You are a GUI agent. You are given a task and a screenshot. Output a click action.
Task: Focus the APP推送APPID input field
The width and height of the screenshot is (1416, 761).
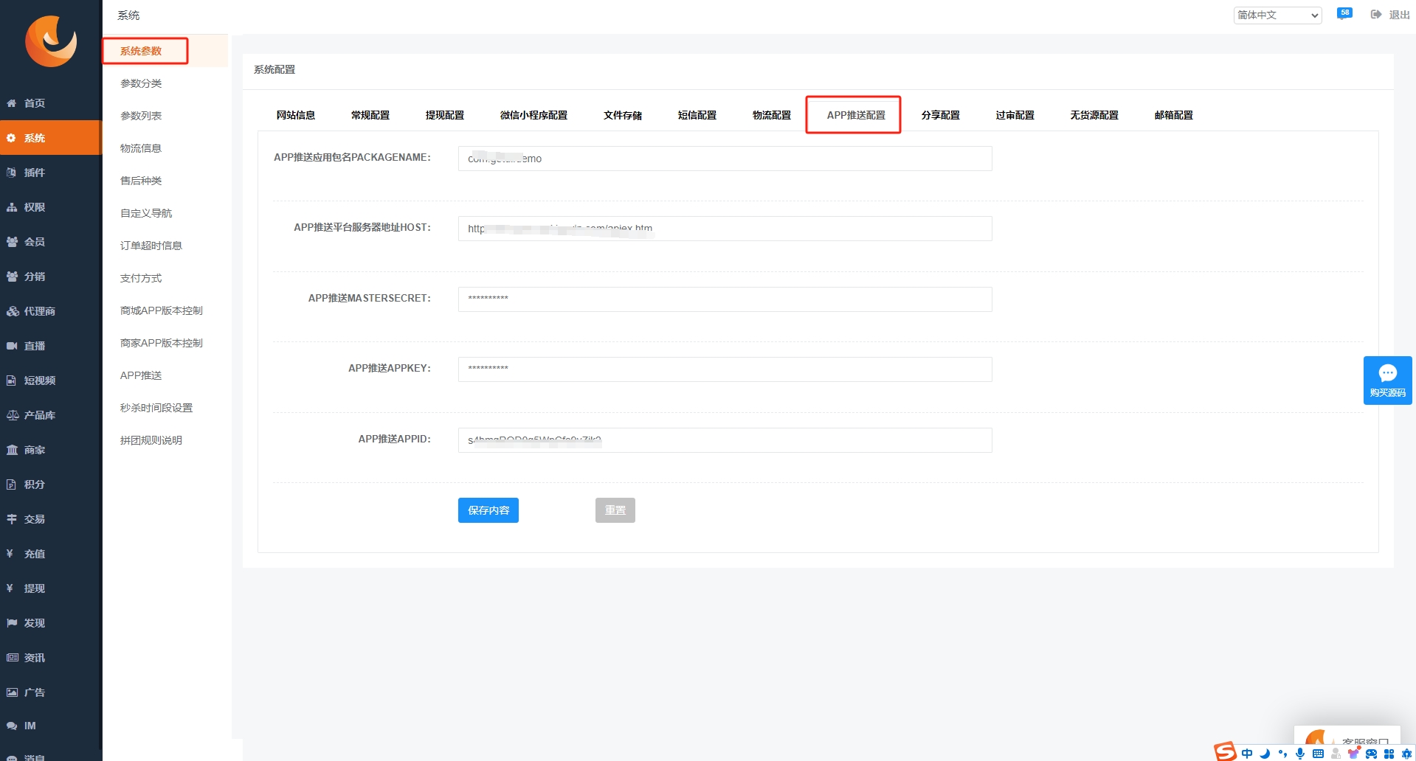pyautogui.click(x=725, y=440)
